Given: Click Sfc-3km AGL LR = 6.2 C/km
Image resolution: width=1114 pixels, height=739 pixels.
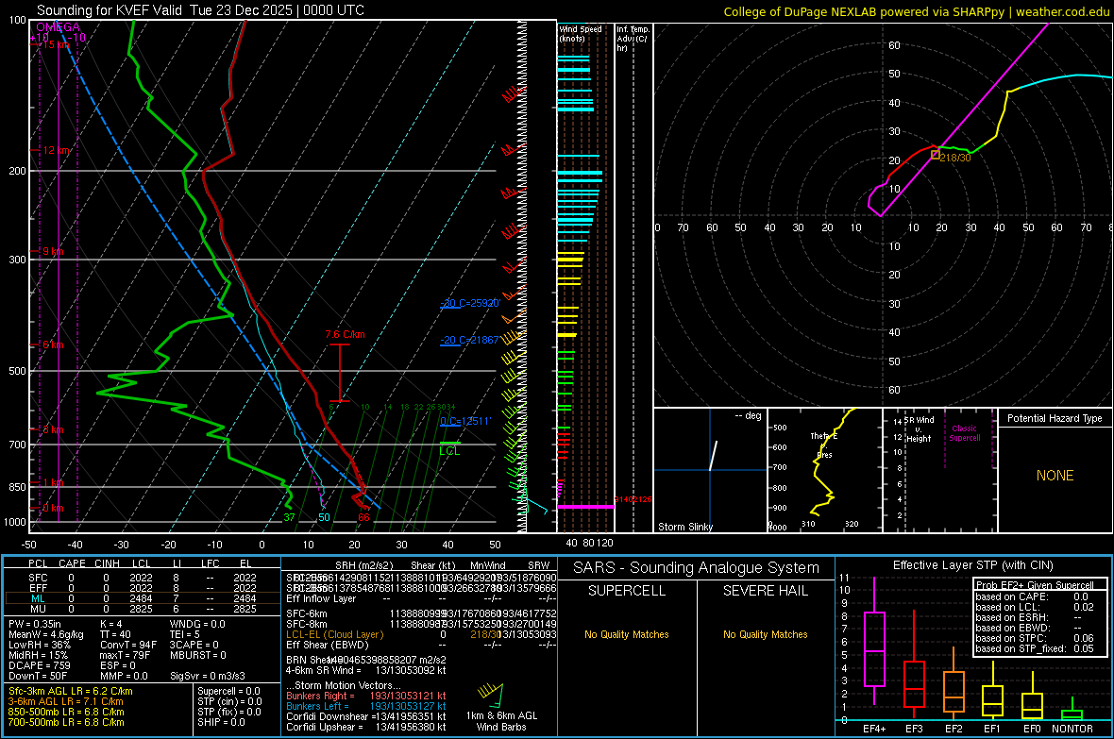Looking at the screenshot, I should pos(71,691).
